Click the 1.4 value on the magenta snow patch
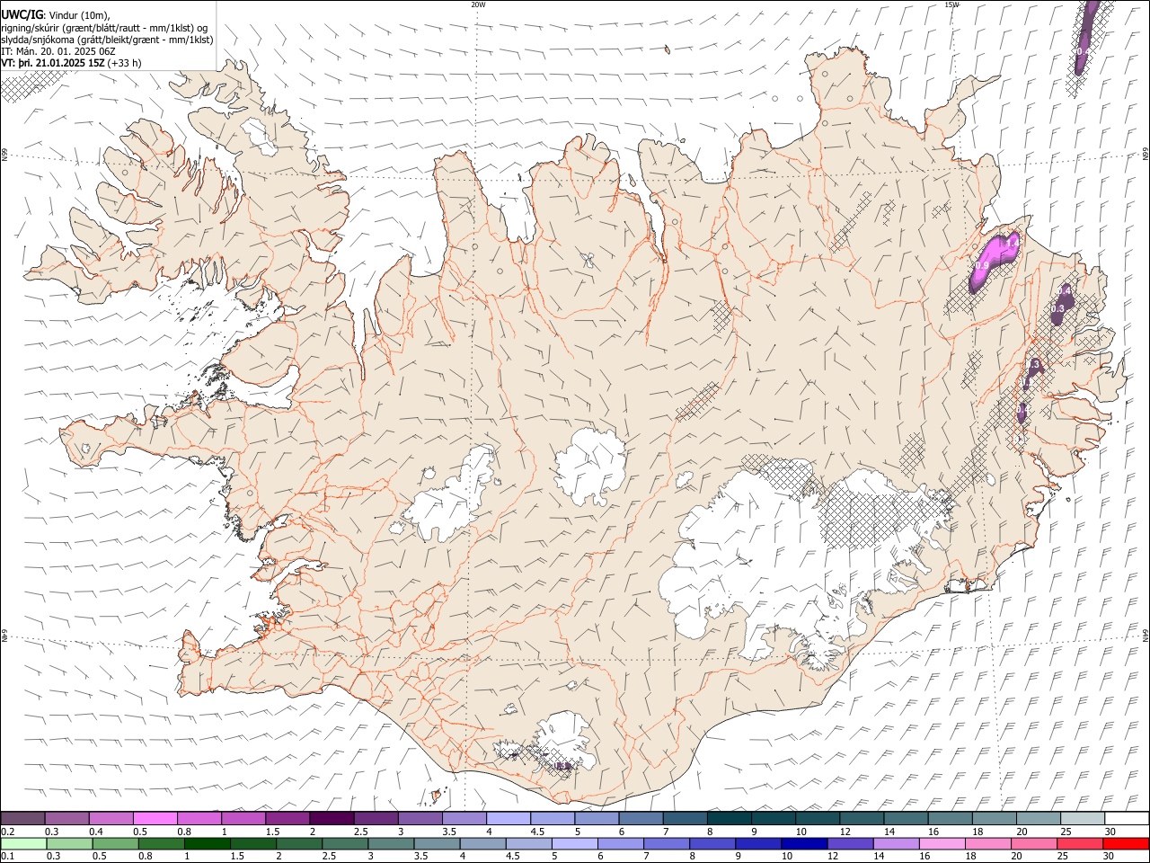Screen dimensions: 1150x863 pos(1011,244)
